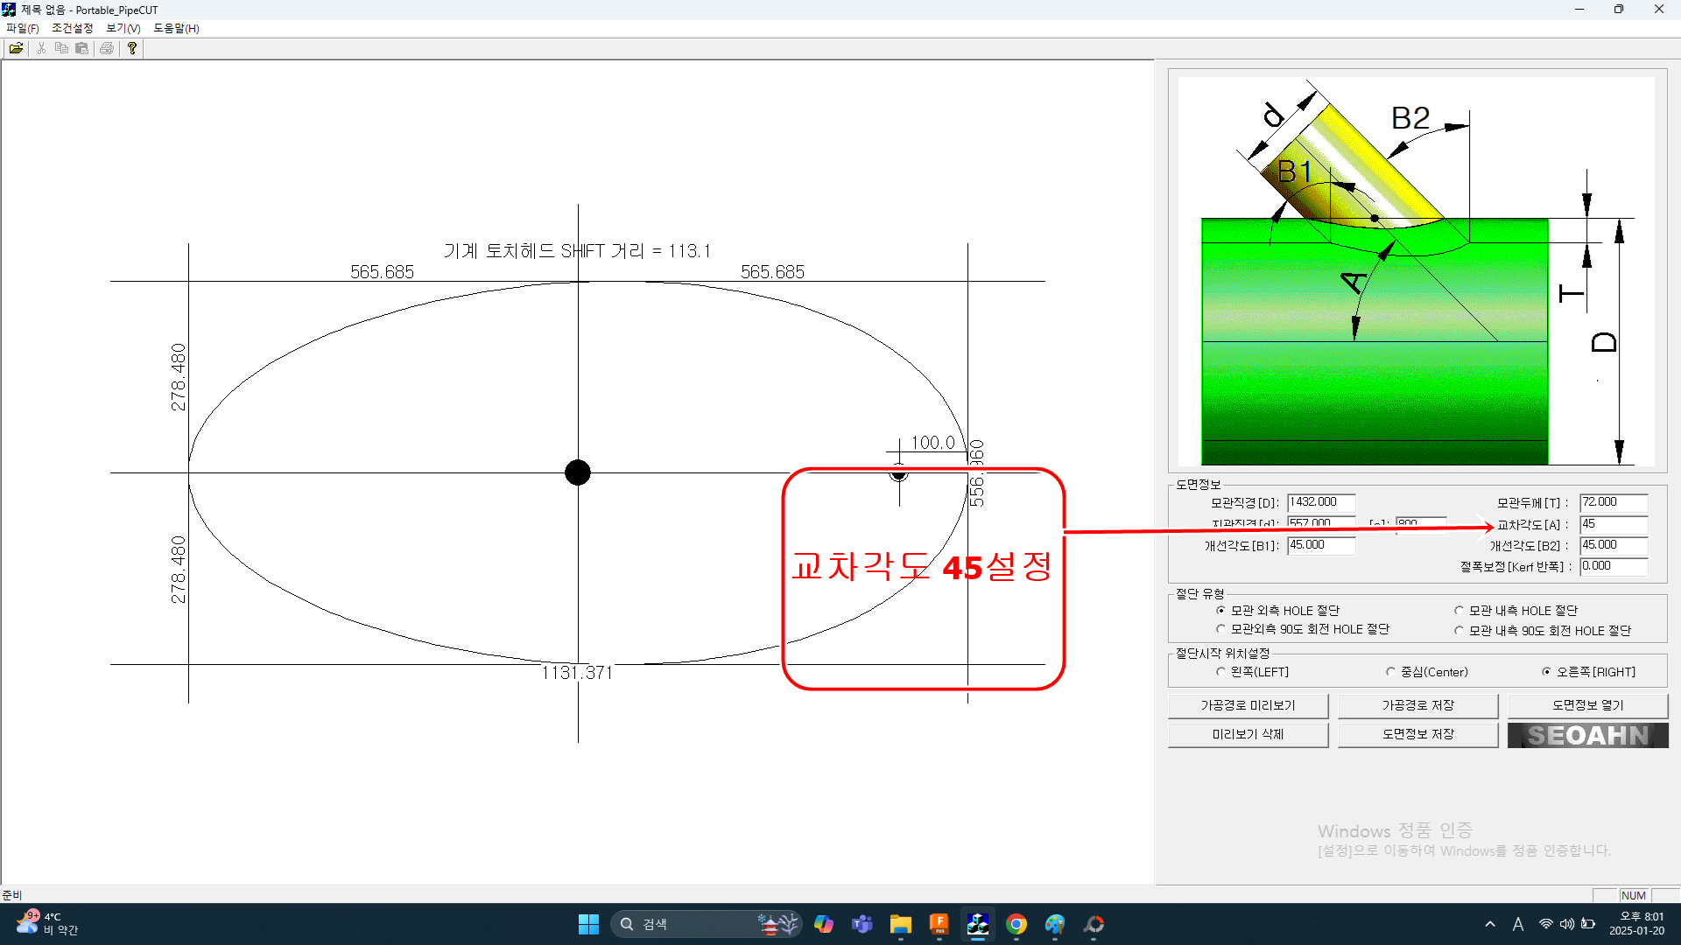The image size is (1681, 945).
Task: Click the Cut scissors toolbar icon
Action: 41,48
